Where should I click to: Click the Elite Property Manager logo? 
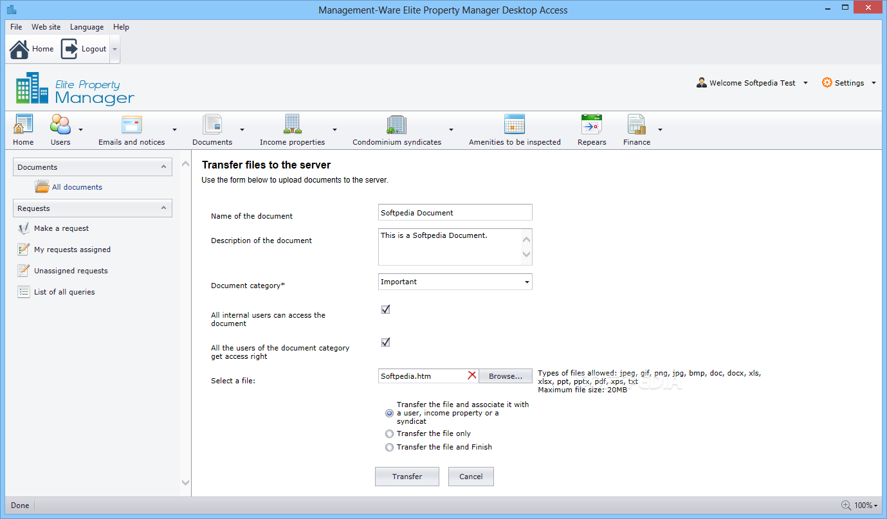(75, 88)
